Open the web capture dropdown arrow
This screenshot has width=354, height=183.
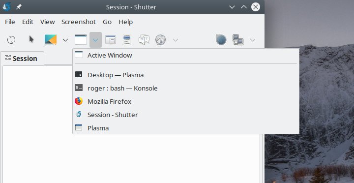176,40
